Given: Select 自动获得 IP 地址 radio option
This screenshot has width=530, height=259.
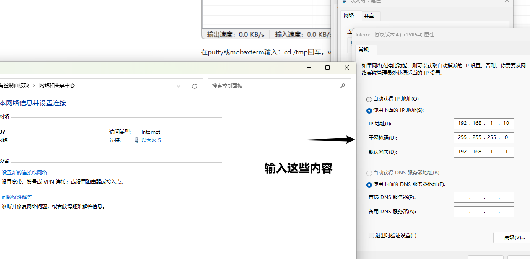Looking at the screenshot, I should 369,99.
